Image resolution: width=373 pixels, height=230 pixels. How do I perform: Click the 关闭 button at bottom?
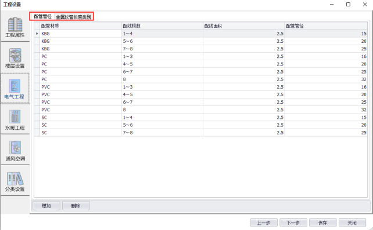[352, 222]
